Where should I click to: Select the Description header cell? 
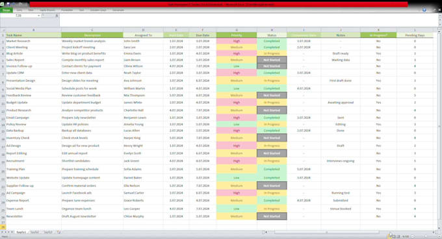(92, 35)
